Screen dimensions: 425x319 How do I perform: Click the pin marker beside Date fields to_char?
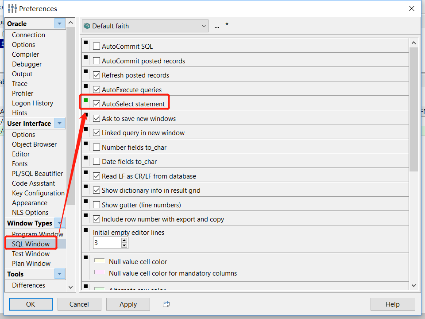(x=85, y=158)
